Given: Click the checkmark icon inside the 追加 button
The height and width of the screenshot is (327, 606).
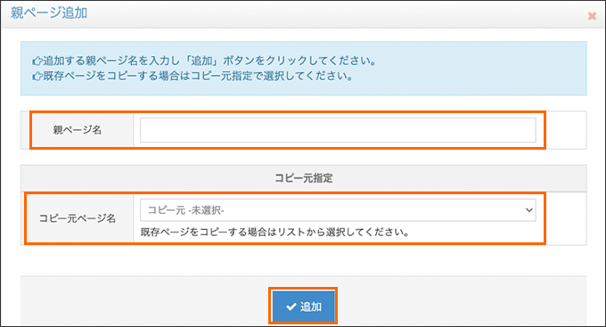Looking at the screenshot, I should pos(291,307).
